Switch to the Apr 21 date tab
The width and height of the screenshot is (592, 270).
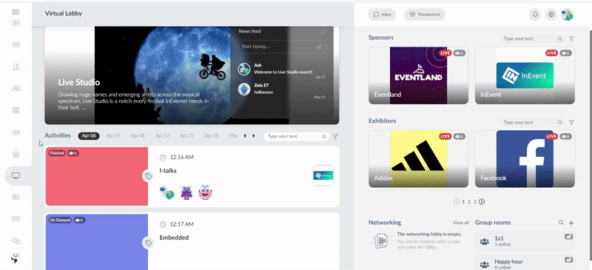pyautogui.click(x=187, y=135)
